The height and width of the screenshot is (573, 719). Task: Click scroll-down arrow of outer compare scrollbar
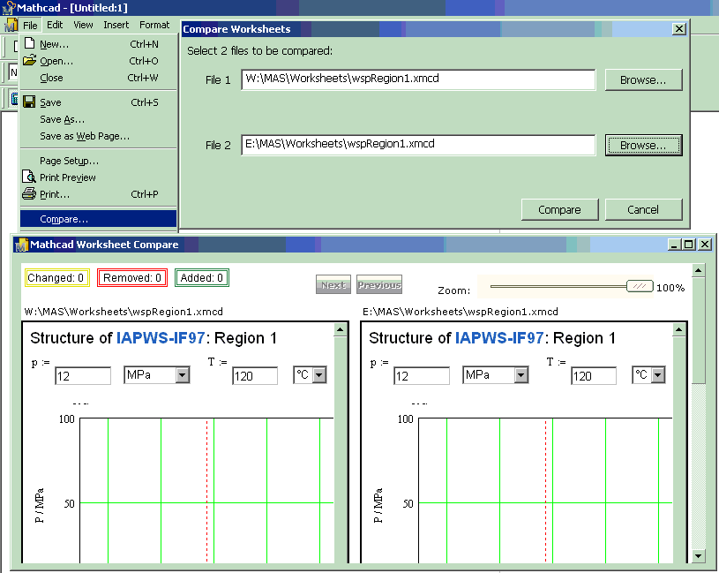pos(699,556)
